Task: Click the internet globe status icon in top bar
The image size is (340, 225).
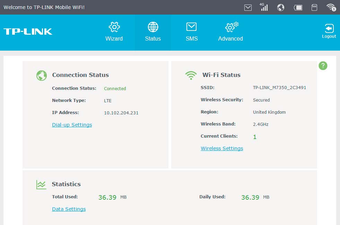Action: pyautogui.click(x=281, y=8)
